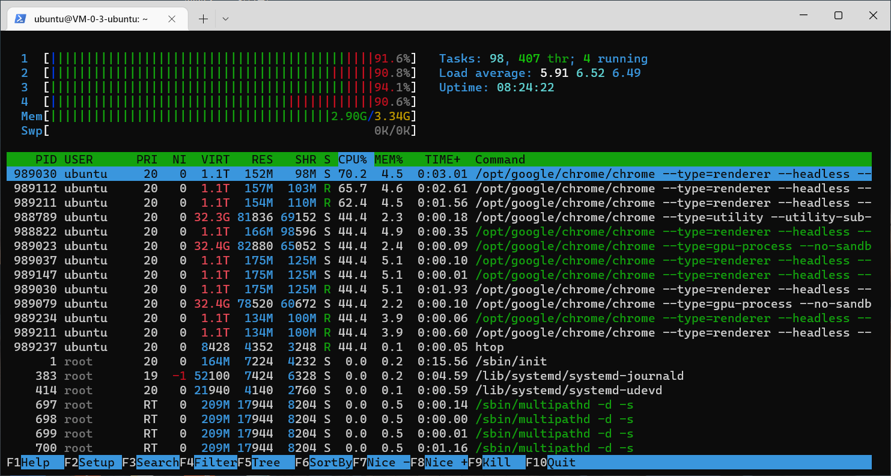The image size is (891, 476).
Task: Click the Command column header
Action: click(500, 159)
